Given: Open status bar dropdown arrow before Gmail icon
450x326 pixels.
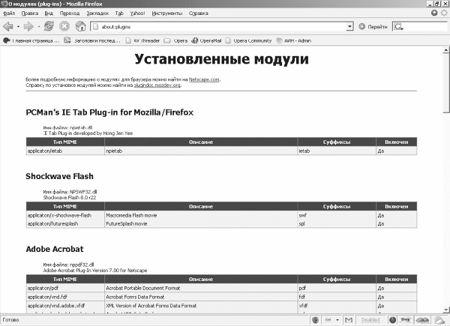Looking at the screenshot, I should 337,320.
